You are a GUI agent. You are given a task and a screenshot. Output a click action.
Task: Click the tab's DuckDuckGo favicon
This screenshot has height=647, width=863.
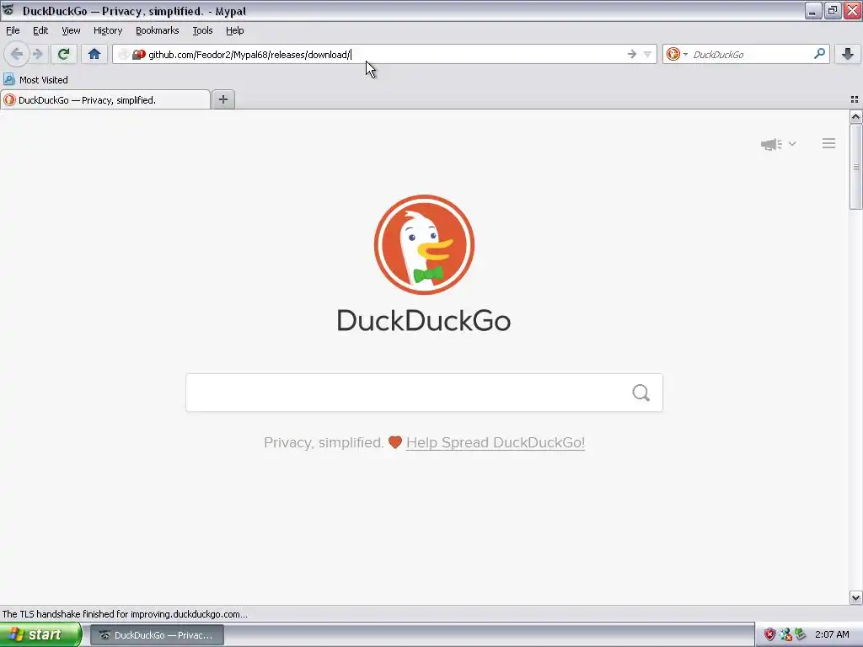(9, 99)
